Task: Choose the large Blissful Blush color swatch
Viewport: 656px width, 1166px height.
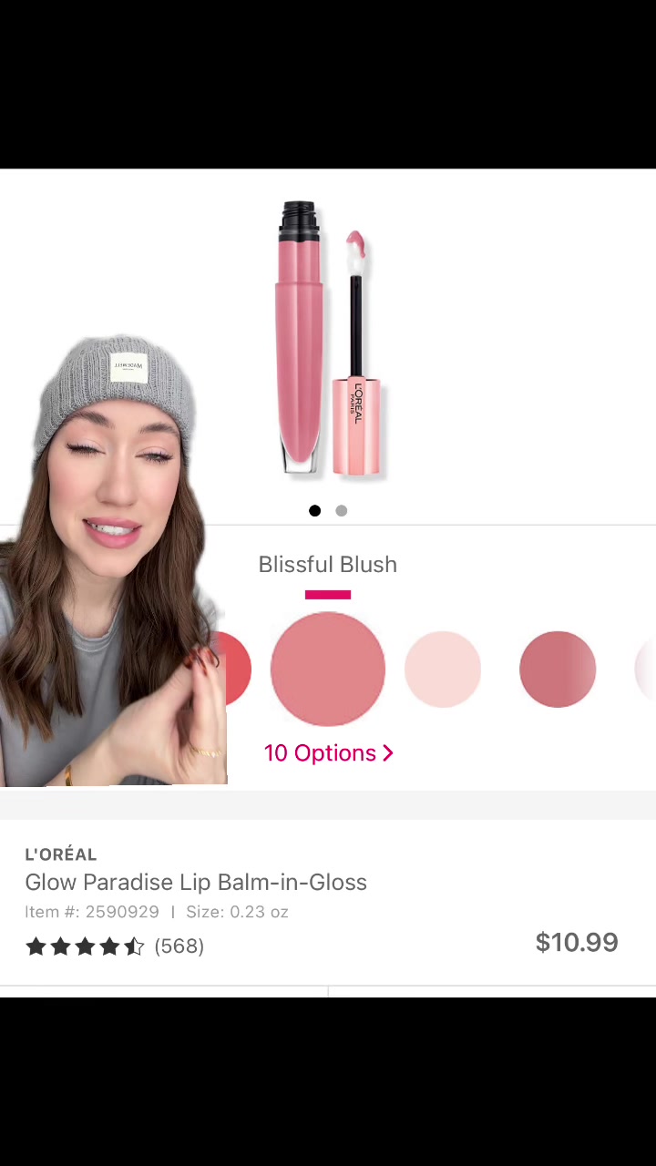Action: [x=328, y=670]
